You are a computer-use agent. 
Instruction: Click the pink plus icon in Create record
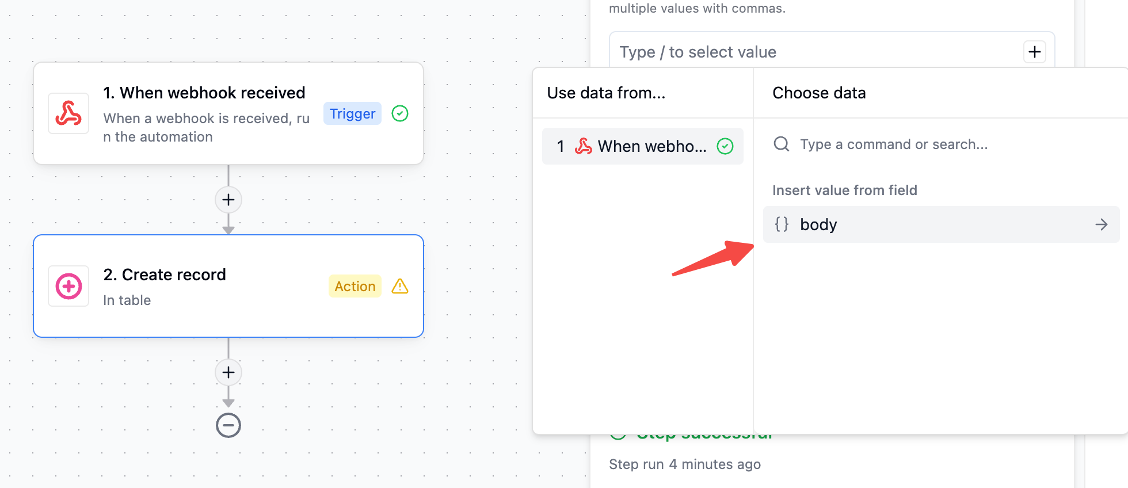click(x=68, y=286)
